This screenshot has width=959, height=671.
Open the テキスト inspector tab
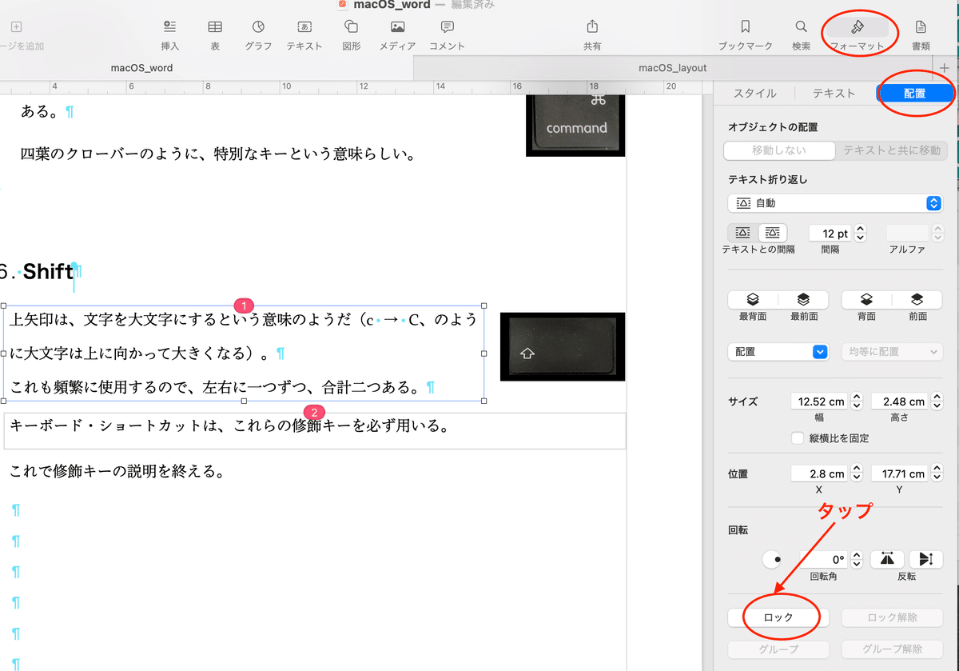tap(834, 94)
